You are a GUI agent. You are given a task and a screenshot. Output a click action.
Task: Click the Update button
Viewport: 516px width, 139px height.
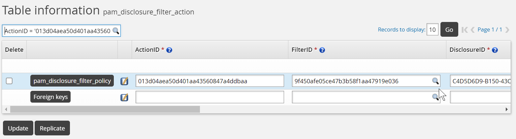pos(18,128)
